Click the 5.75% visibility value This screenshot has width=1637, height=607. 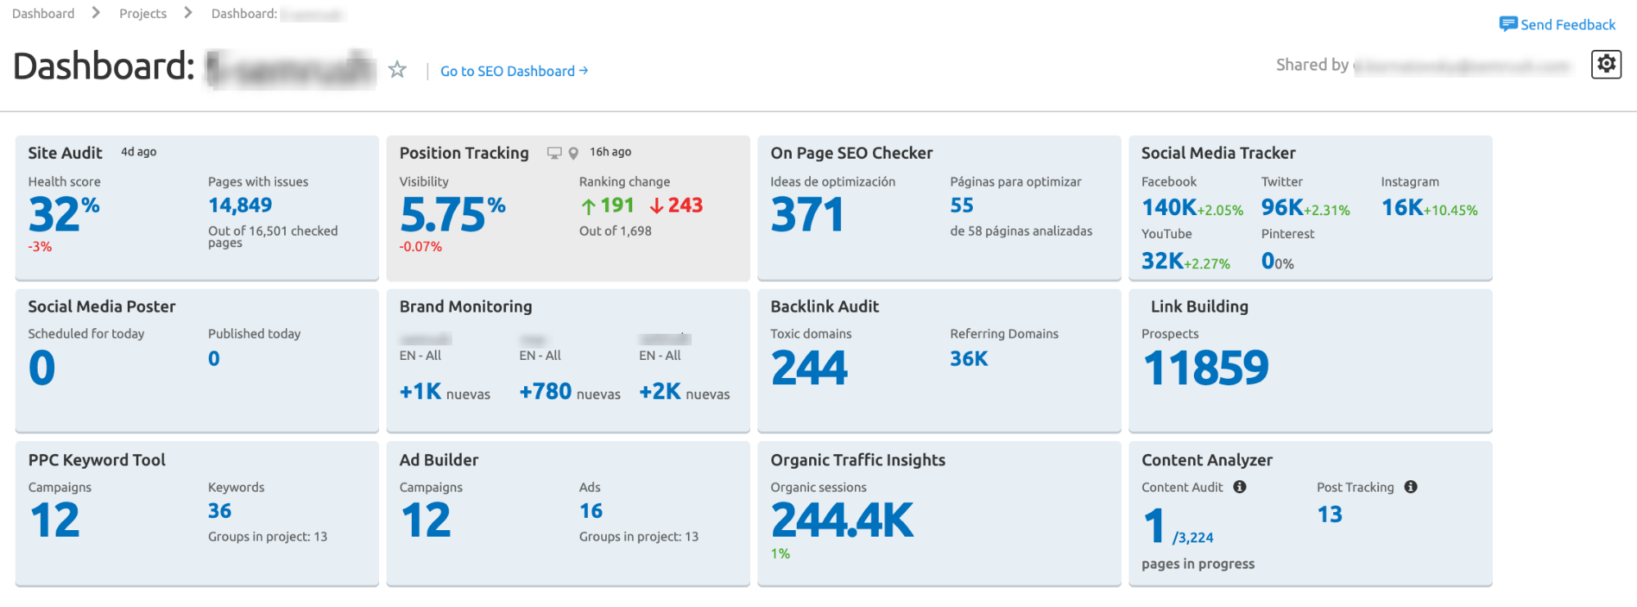452,214
